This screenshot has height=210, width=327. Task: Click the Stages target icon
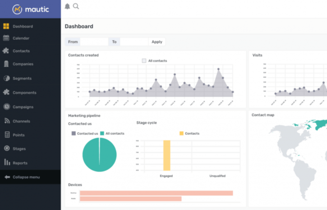(x=6, y=149)
